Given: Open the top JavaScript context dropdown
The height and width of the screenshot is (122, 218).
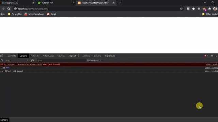Looking at the screenshot, I should click(17, 60).
